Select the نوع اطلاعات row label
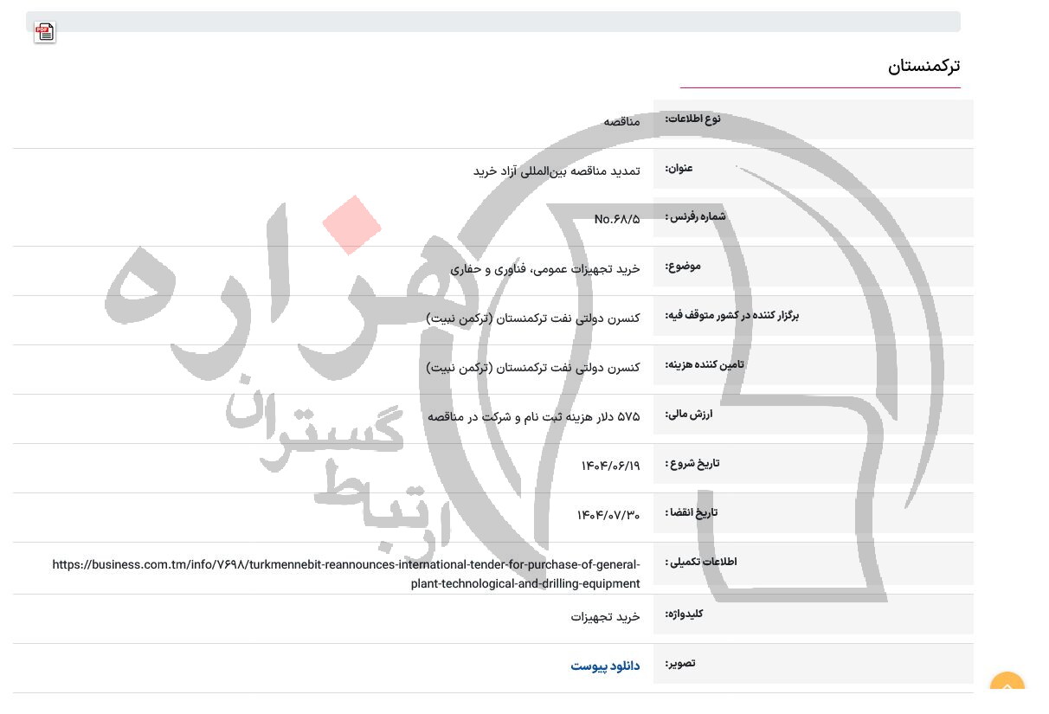The height and width of the screenshot is (714, 1049). click(x=692, y=119)
